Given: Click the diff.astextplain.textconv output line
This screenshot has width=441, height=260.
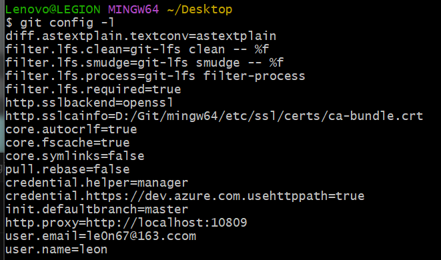Looking at the screenshot, I should point(141,36).
